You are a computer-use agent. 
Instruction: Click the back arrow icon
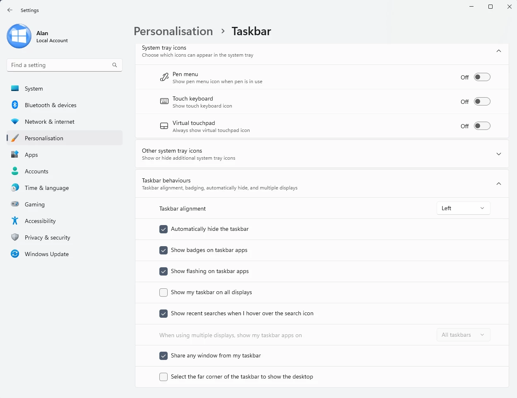pos(10,10)
